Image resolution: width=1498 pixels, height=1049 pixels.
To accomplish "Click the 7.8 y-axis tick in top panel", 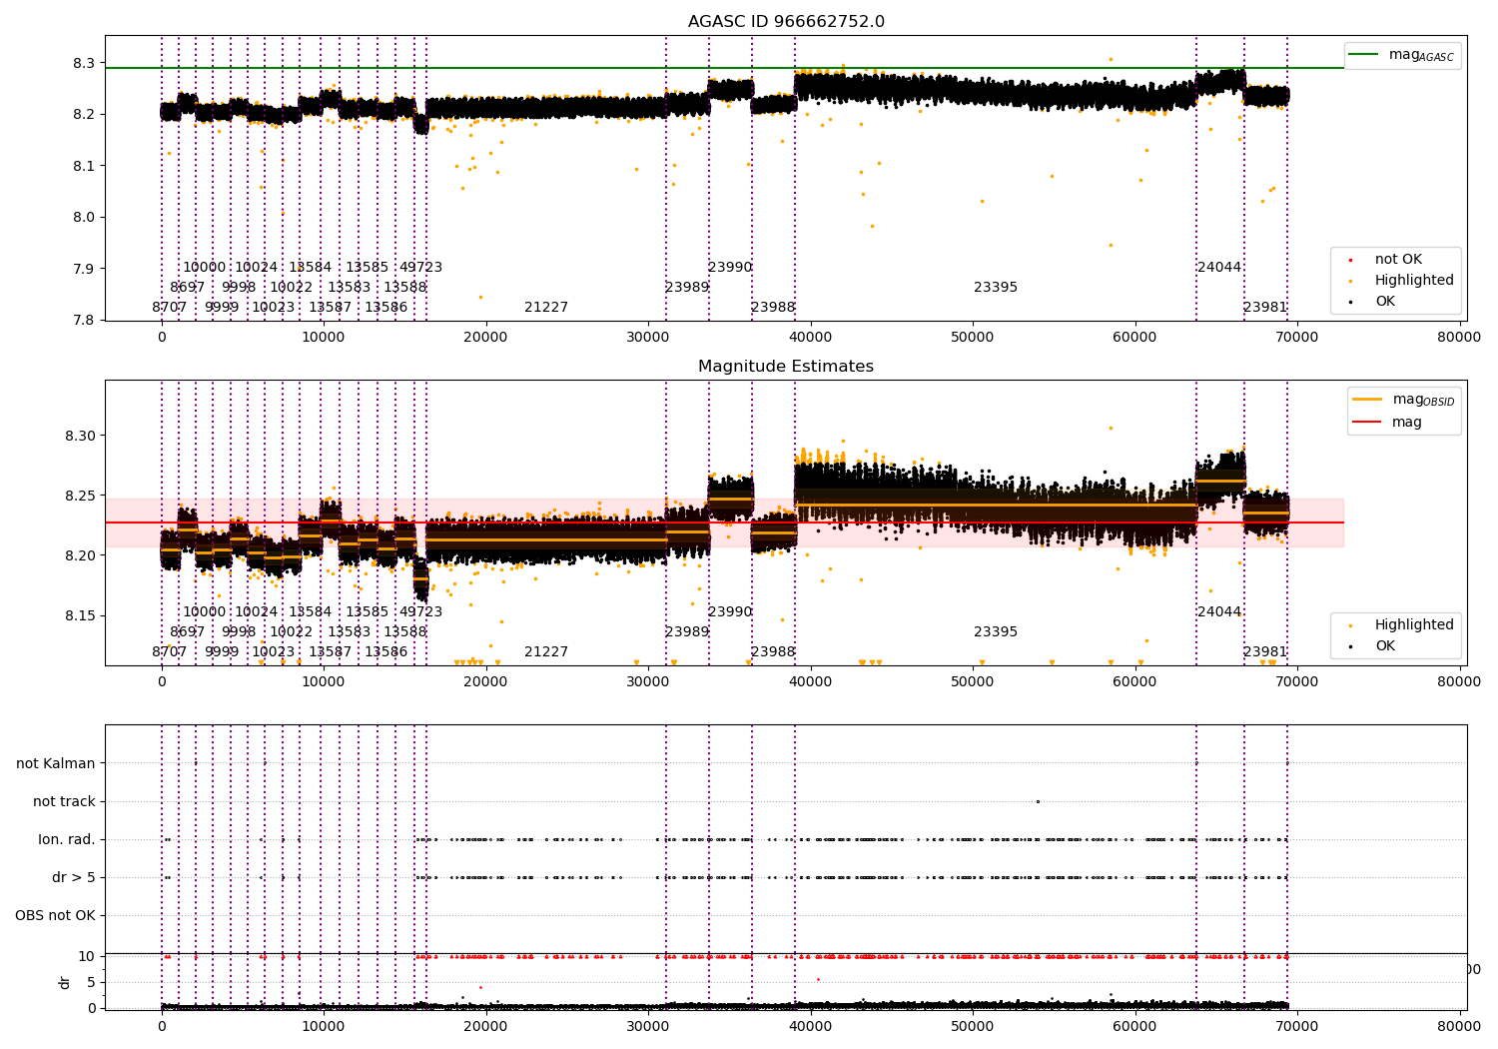I will (84, 320).
